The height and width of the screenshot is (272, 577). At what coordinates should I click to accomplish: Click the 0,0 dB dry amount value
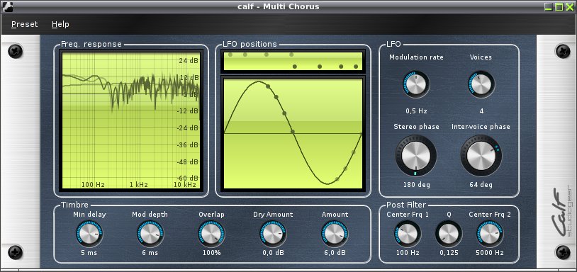[x=273, y=253]
